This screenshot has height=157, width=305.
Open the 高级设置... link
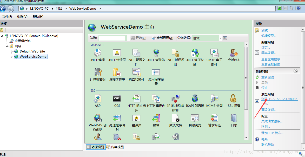(269, 110)
